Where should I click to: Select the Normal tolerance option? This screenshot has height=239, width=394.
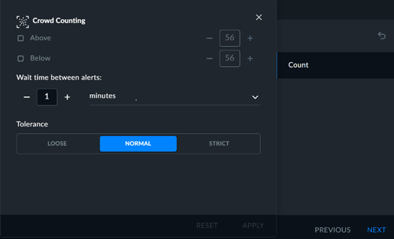click(138, 144)
